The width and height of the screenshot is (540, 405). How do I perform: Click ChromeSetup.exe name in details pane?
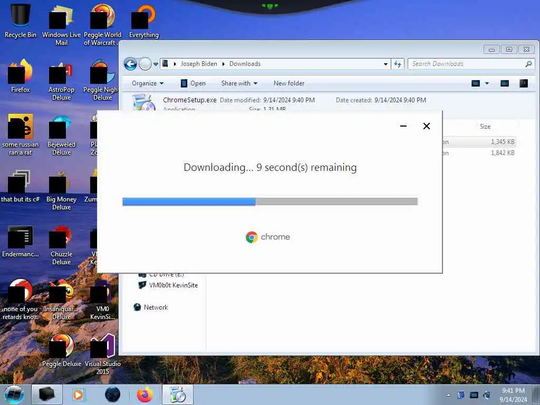190,100
